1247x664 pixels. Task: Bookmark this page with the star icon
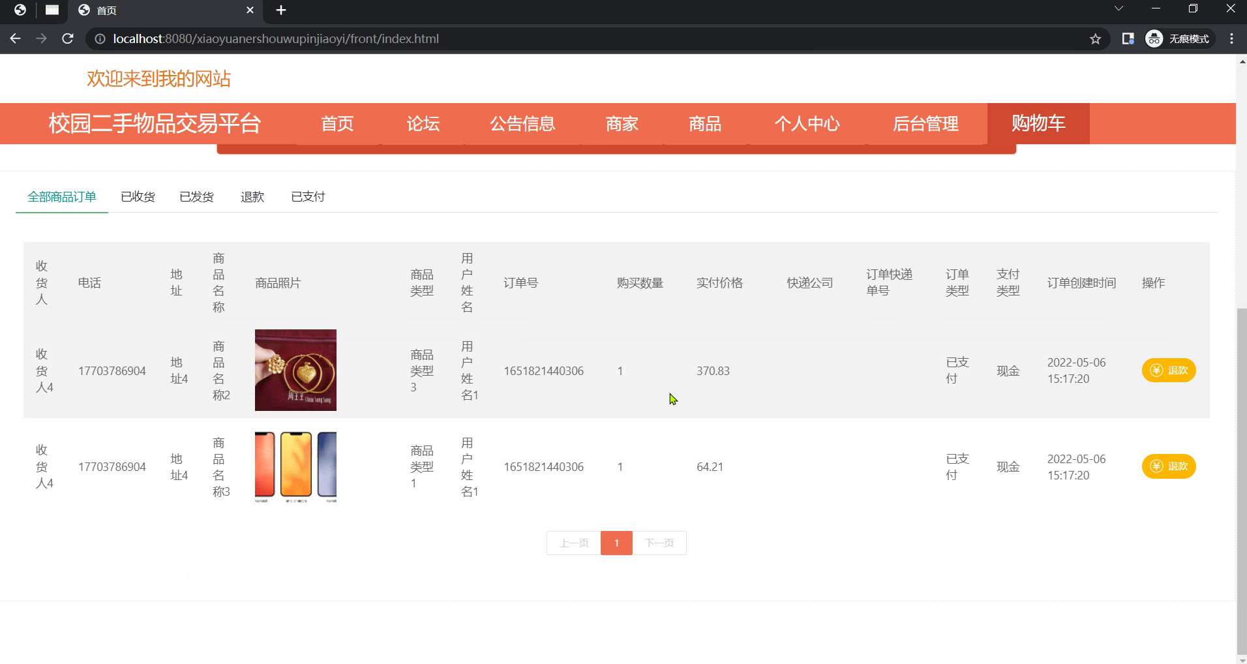tap(1095, 39)
